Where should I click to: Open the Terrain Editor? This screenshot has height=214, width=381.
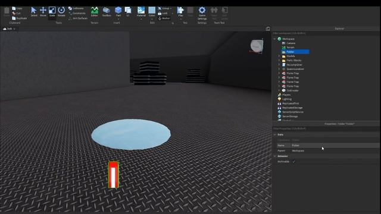(95, 11)
